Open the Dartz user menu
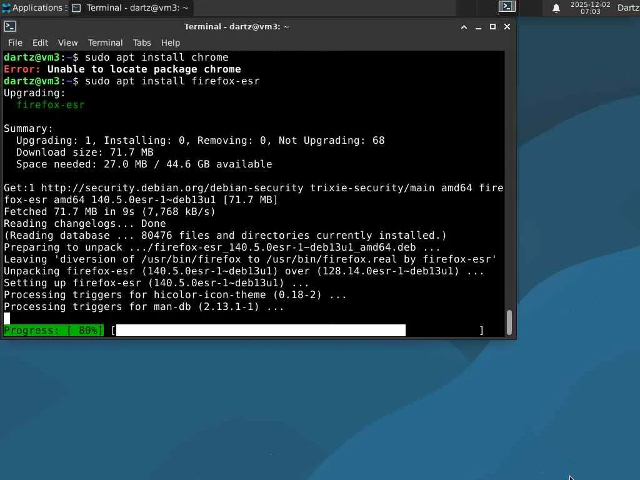The width and height of the screenshot is (640, 480). tap(628, 7)
